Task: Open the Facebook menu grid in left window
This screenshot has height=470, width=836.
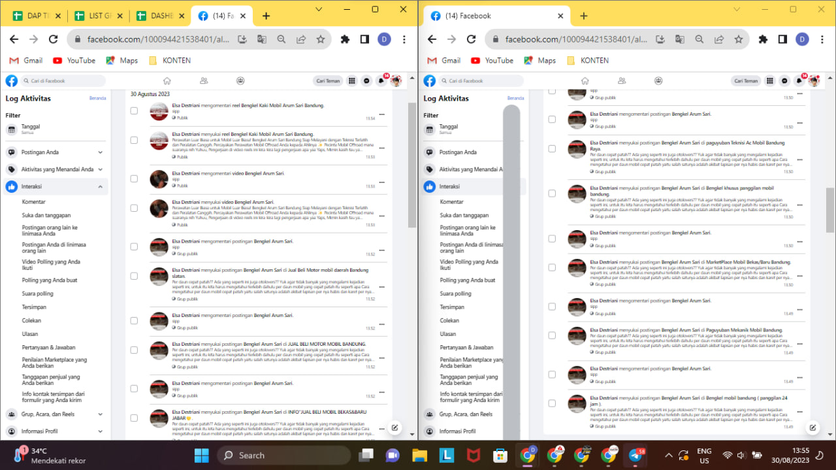Action: (352, 81)
